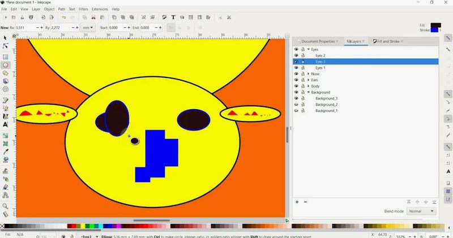The image size is (453, 238).
Task: Expand the Nose layer group
Action: (308, 74)
